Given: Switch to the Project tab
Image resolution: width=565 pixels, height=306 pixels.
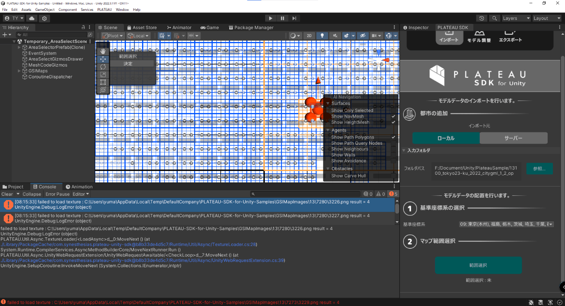Looking at the screenshot, I should [13, 187].
